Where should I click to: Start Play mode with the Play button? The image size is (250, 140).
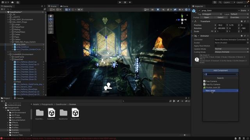click(x=120, y=2)
